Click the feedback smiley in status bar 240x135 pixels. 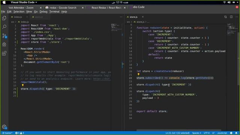pyautogui.click(x=231, y=133)
